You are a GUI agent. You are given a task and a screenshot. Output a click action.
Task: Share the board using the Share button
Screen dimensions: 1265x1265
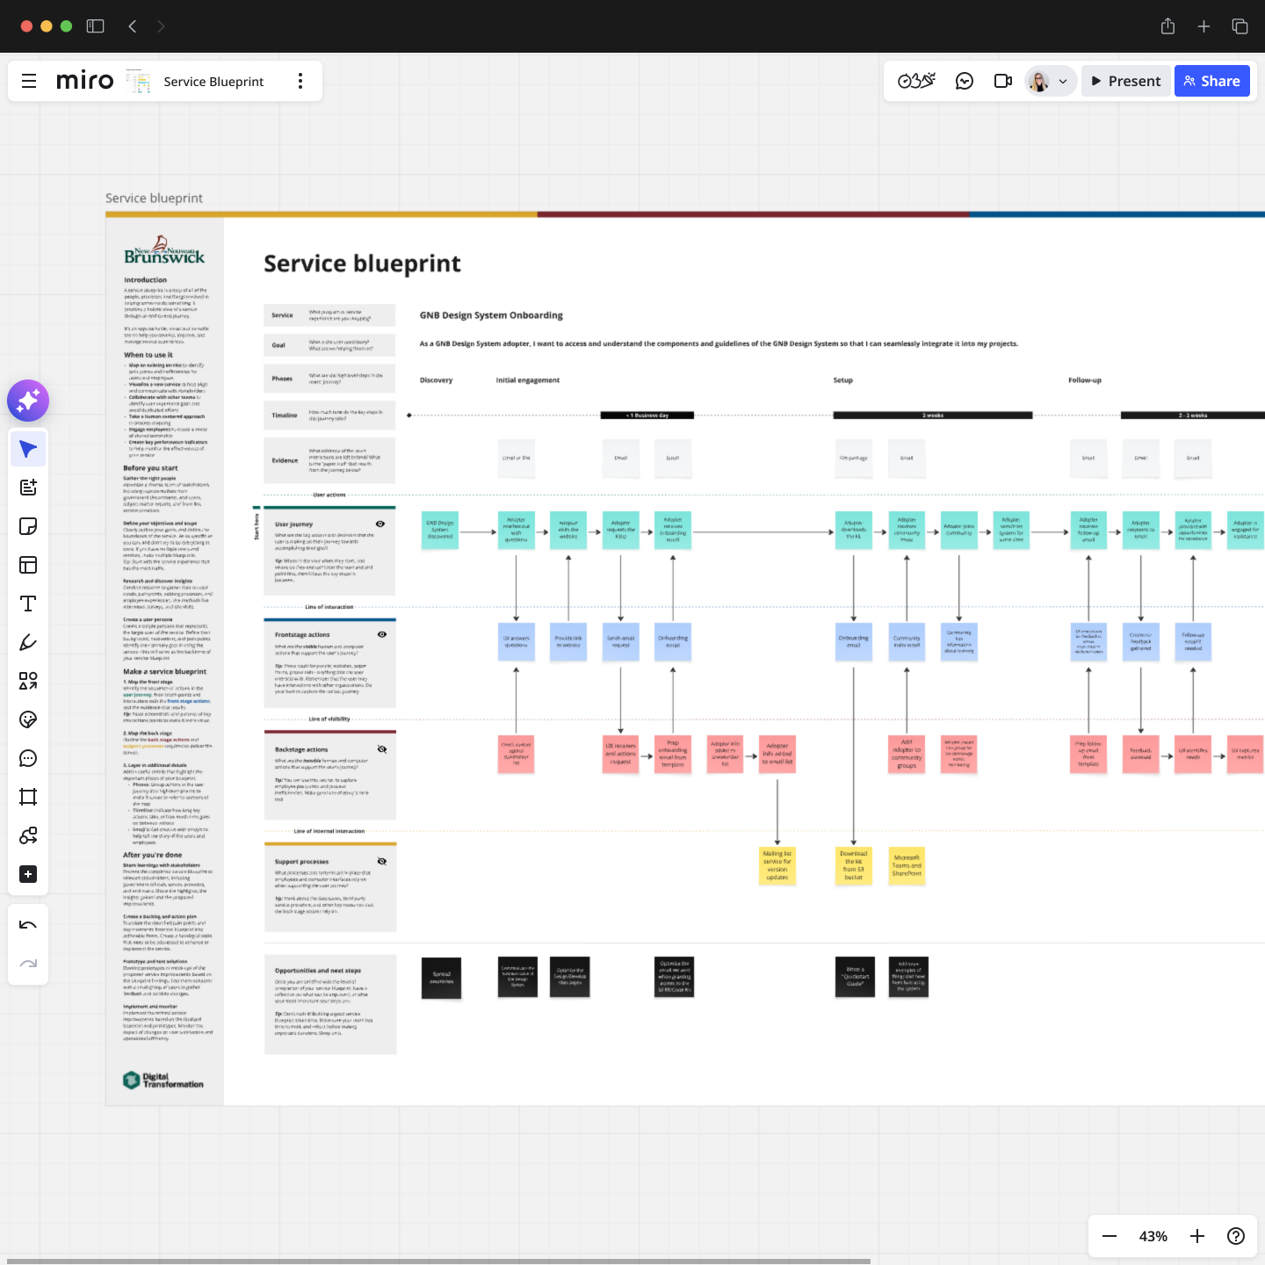click(x=1211, y=80)
